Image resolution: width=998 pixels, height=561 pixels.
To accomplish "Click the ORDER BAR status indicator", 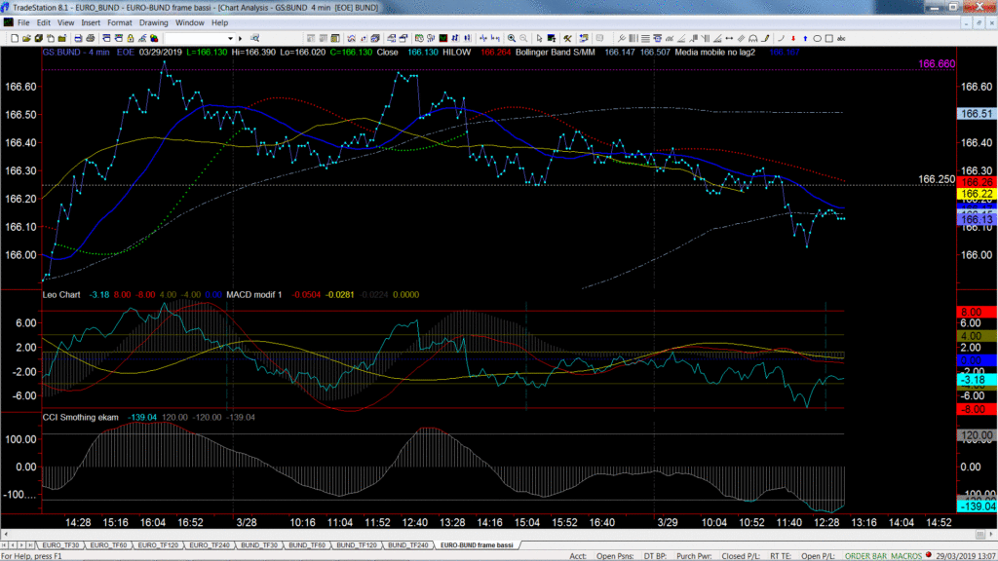I will (865, 556).
